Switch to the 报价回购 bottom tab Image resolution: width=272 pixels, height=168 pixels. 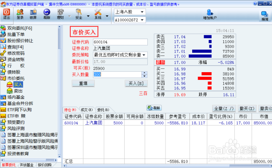tap(44, 165)
